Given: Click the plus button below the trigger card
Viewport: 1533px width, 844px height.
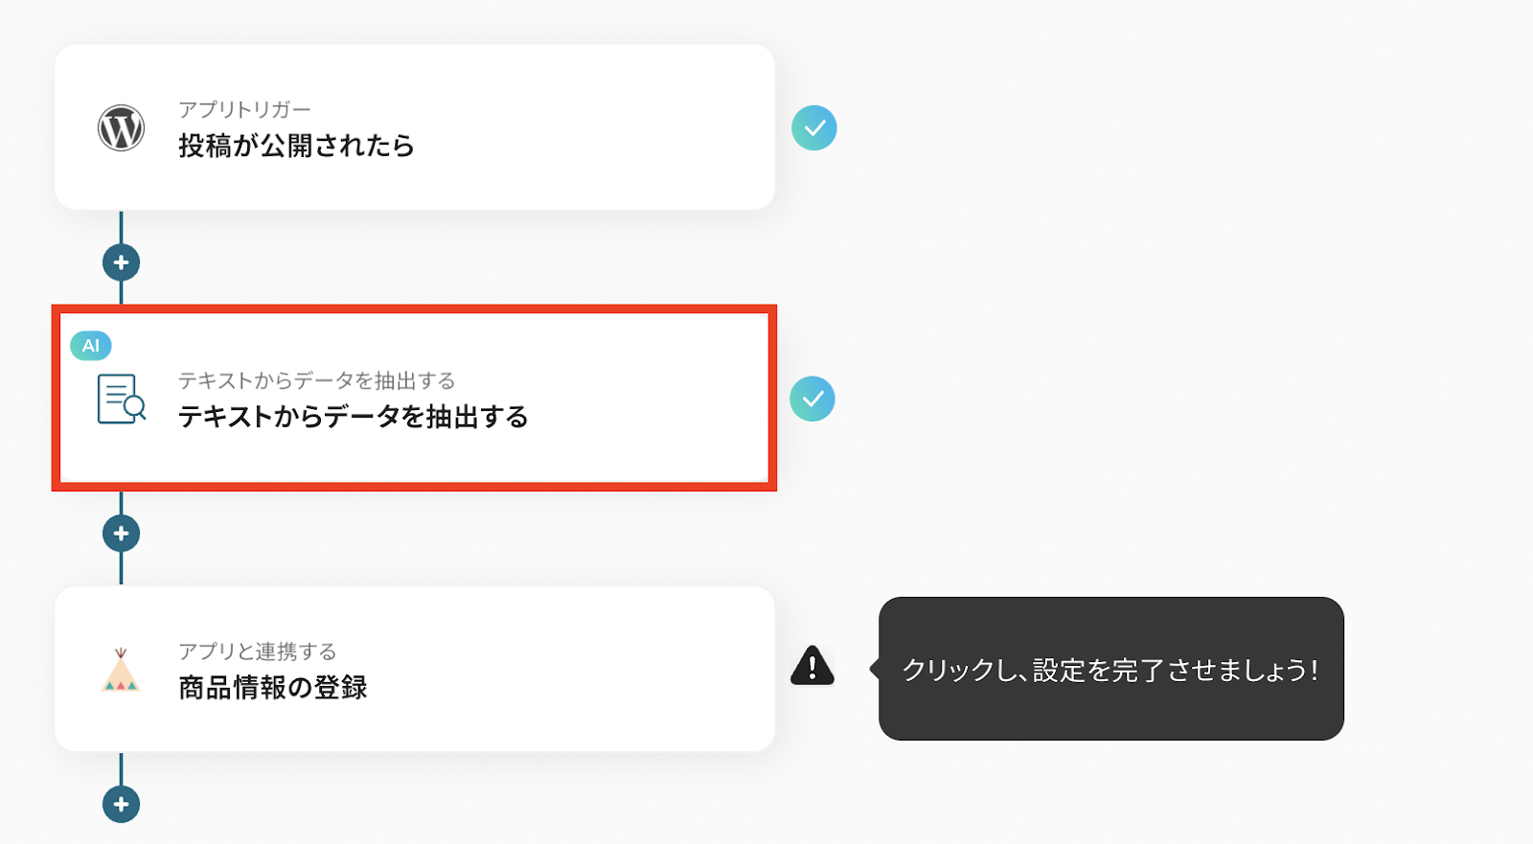Looking at the screenshot, I should click(121, 262).
